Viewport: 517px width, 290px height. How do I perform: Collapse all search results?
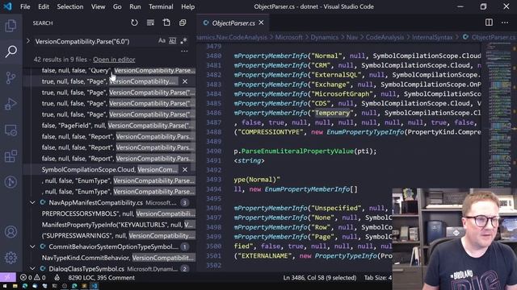(x=183, y=23)
